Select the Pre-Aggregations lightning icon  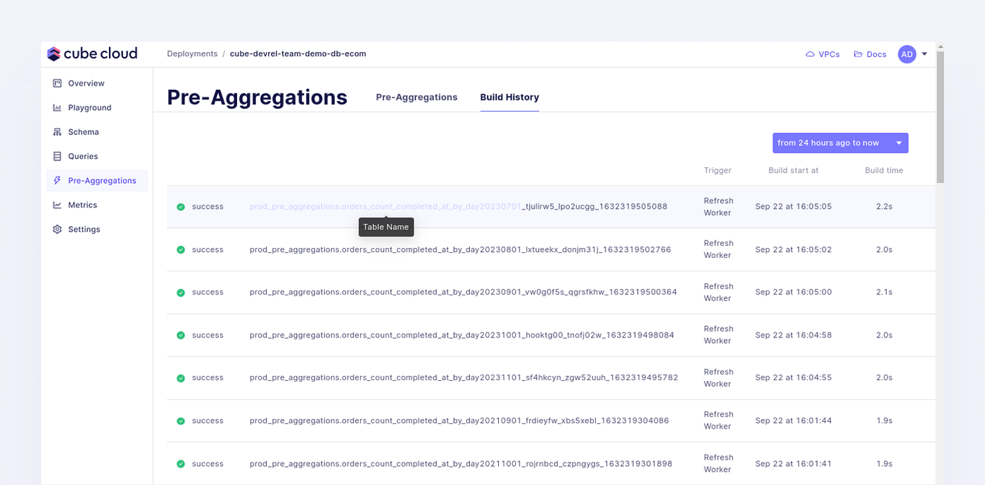click(x=56, y=180)
